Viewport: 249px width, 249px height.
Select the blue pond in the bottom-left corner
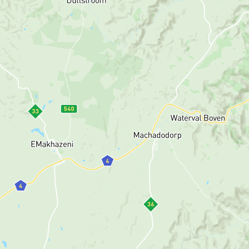pos(4,244)
